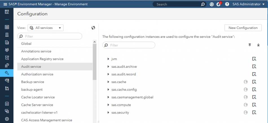Click the New Configuration button
268x123 pixels.
[x=243, y=28]
